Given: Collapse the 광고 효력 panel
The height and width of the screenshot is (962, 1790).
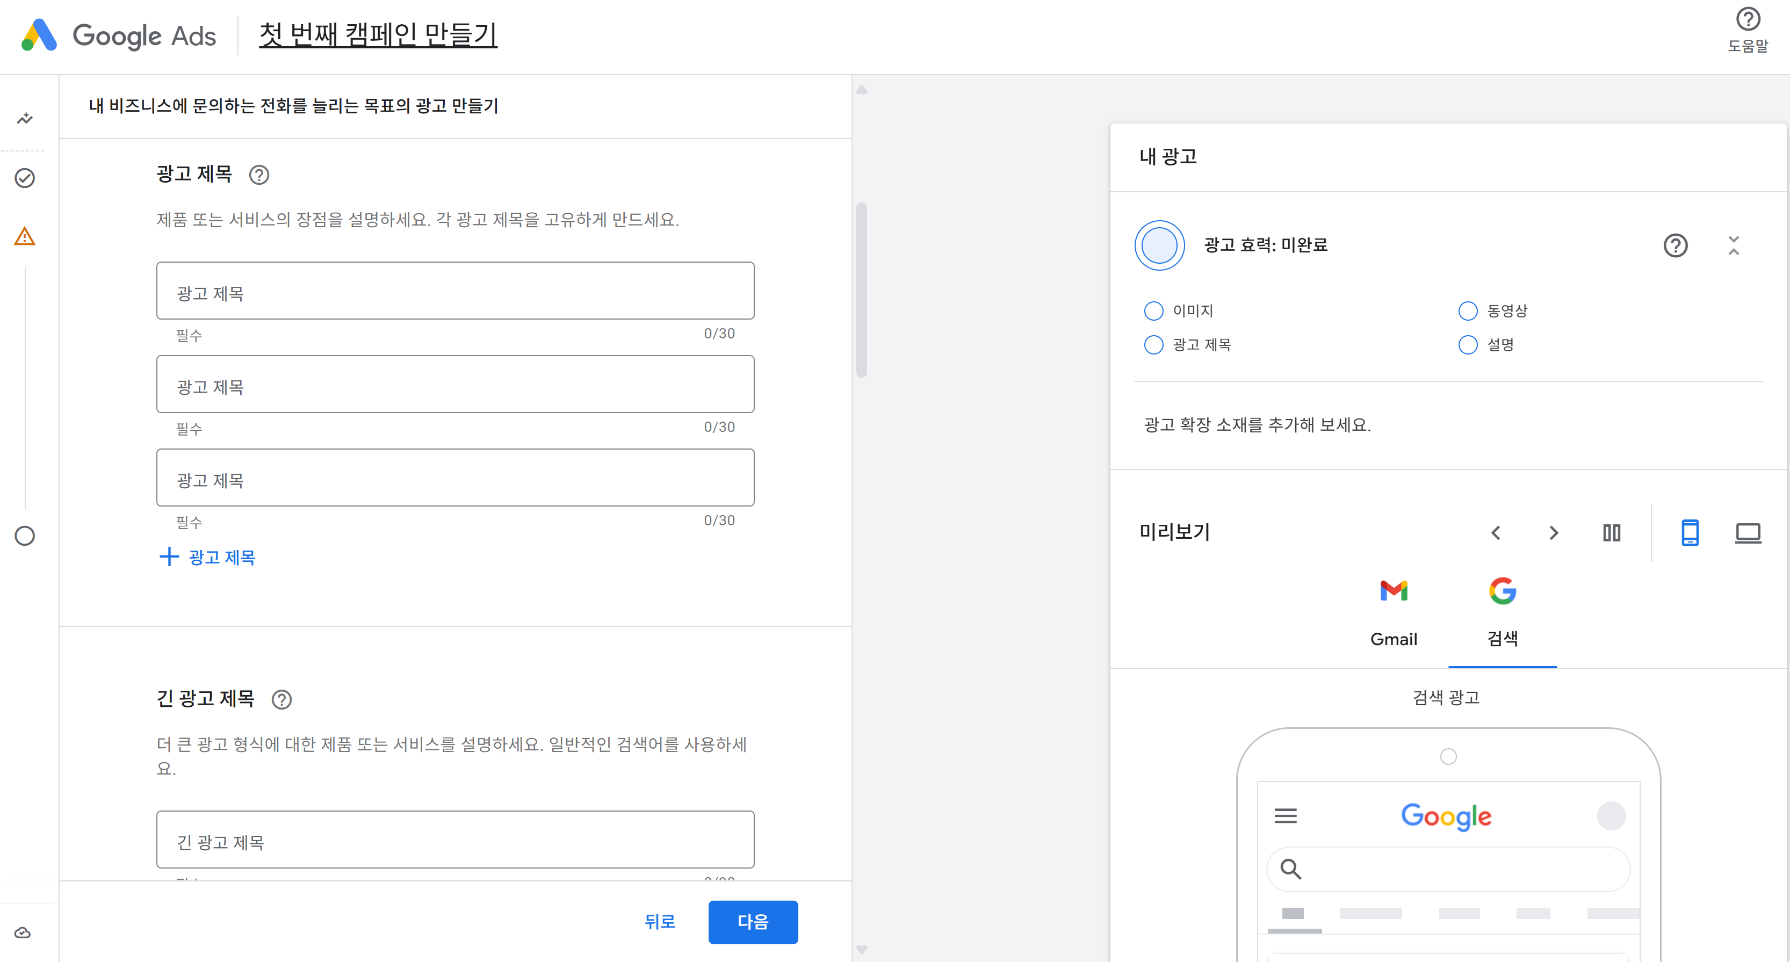Looking at the screenshot, I should point(1734,245).
